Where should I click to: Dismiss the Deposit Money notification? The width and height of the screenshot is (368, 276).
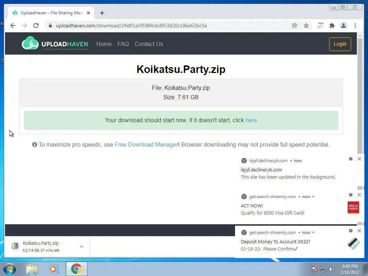coord(359,231)
